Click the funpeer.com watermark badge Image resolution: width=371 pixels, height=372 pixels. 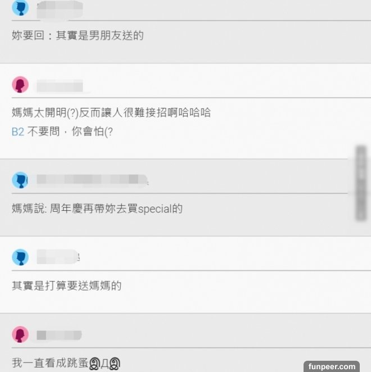click(332, 366)
